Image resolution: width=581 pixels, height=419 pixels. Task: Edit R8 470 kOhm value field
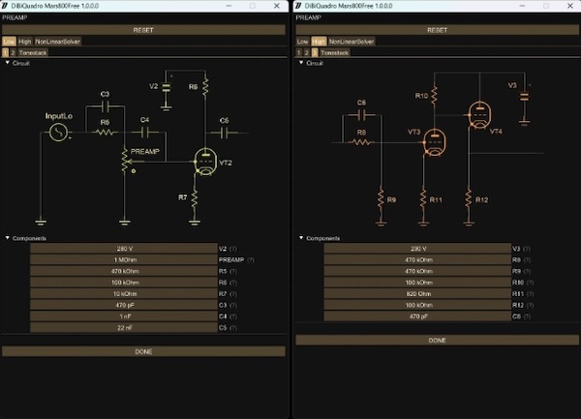[417, 260]
